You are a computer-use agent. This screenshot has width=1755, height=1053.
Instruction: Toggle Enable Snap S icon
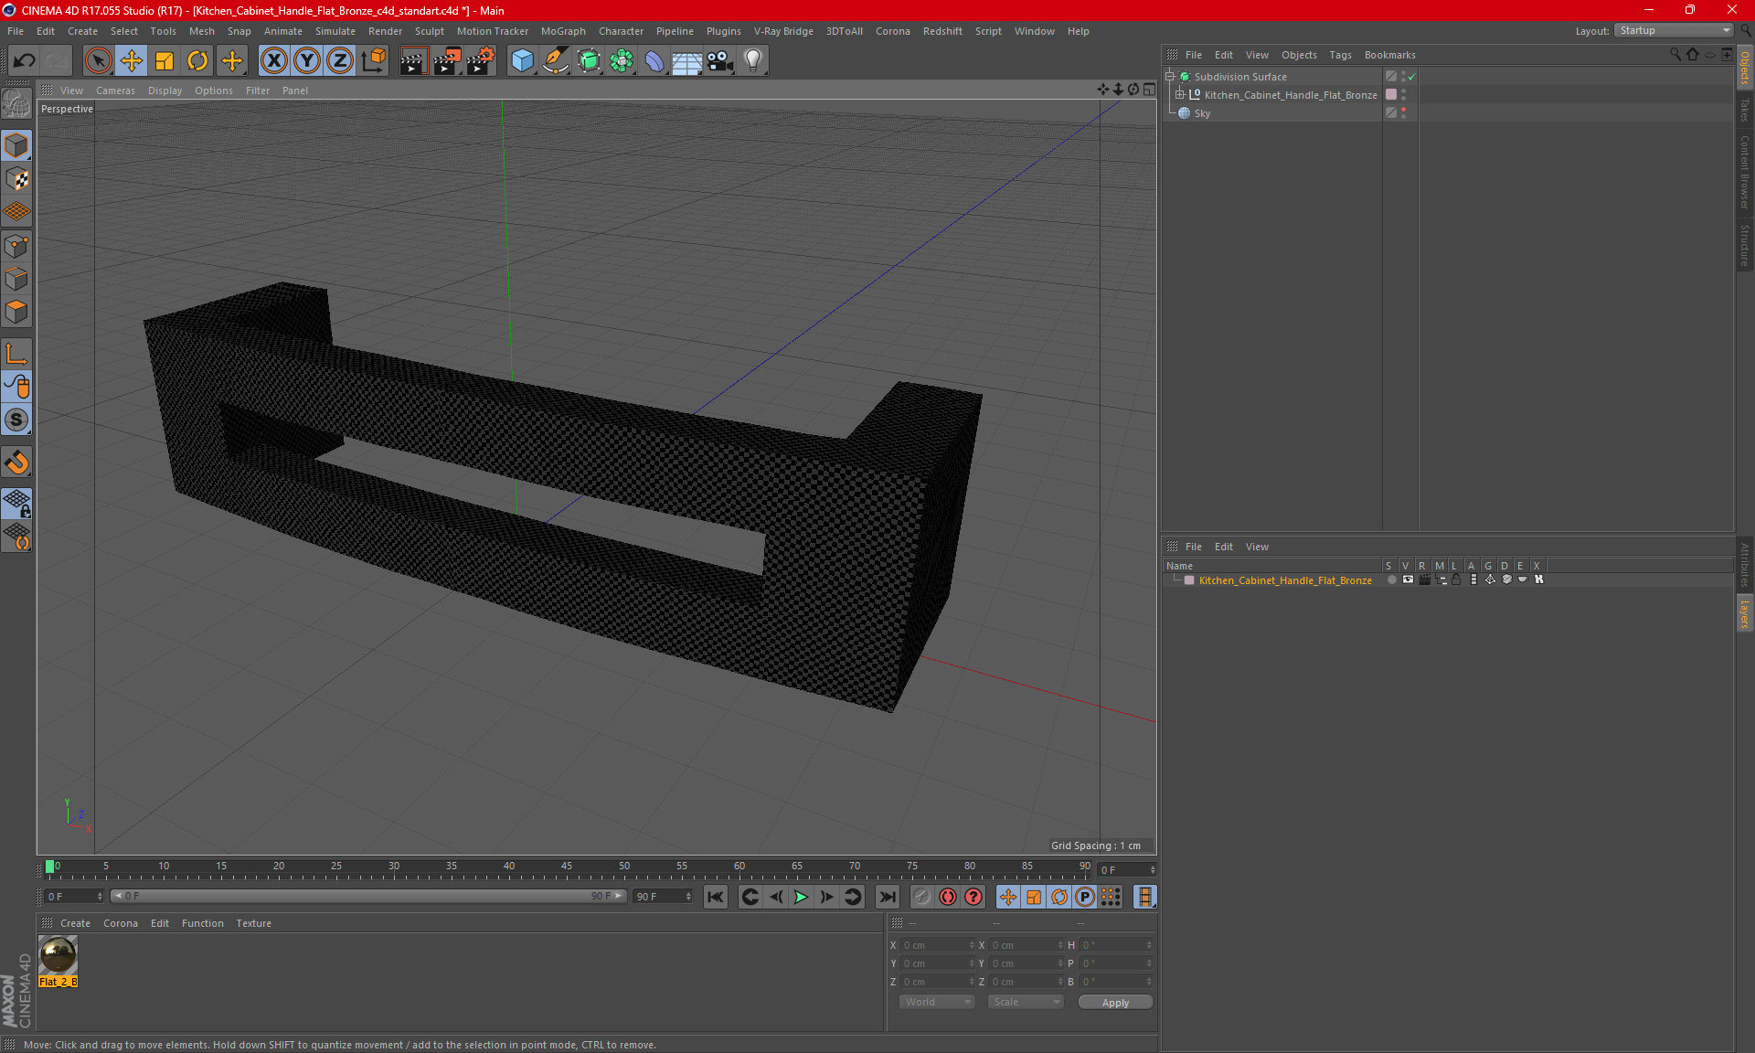click(16, 420)
